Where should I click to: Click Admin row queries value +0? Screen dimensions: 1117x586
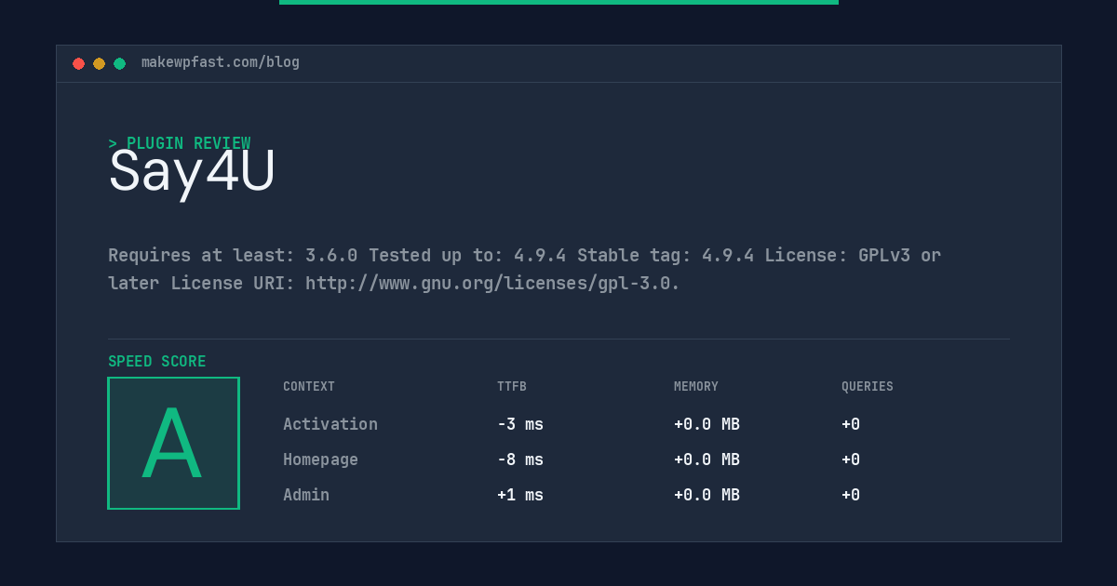click(x=851, y=495)
